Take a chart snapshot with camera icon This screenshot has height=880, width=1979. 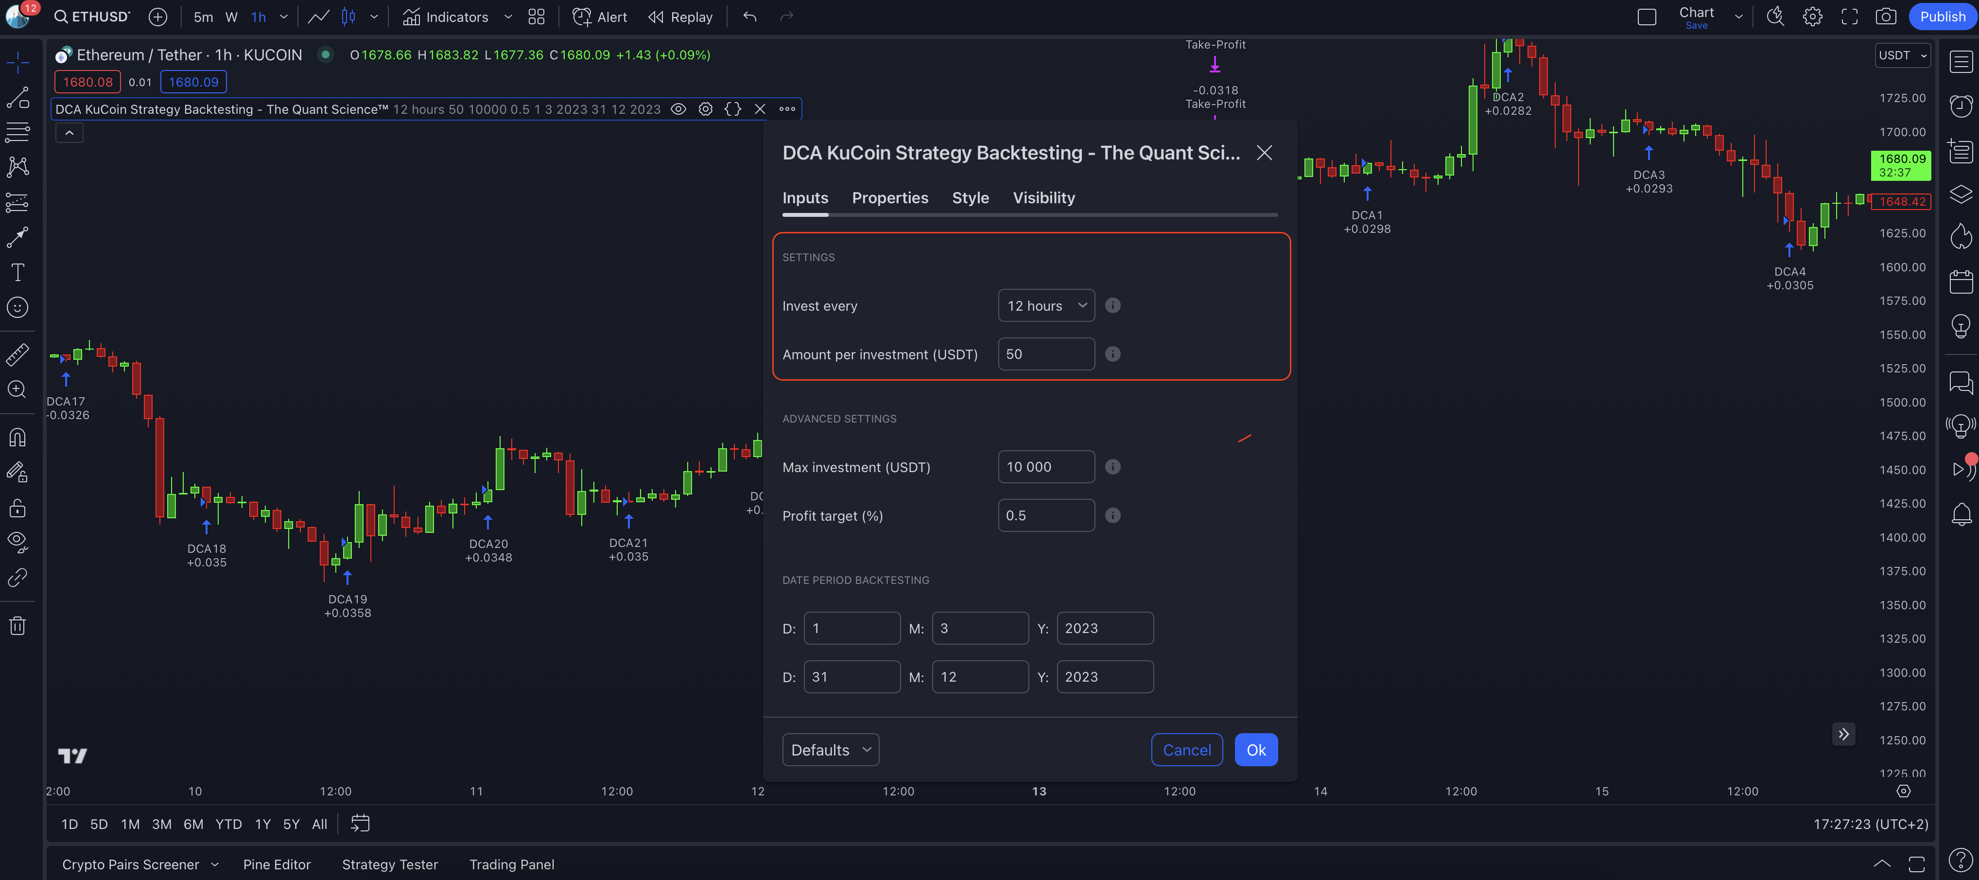(1885, 17)
